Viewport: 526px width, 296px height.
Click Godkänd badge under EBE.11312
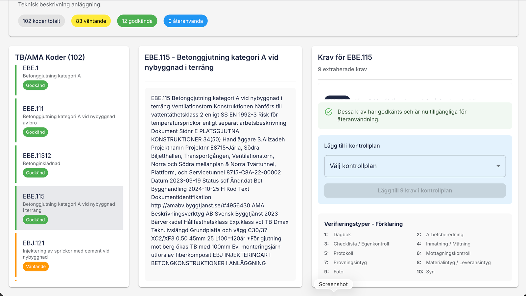(x=36, y=173)
